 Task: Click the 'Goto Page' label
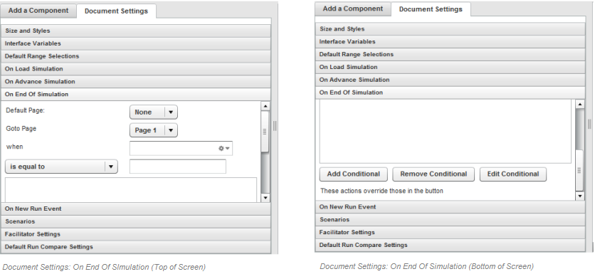click(21, 129)
